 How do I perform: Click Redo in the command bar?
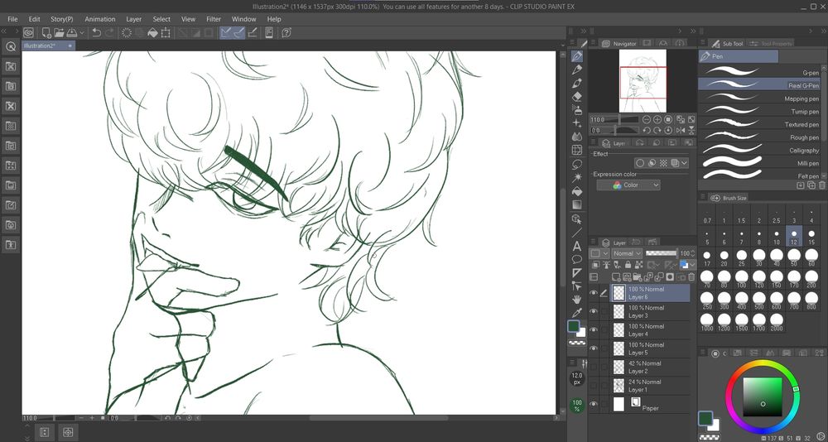pos(110,33)
